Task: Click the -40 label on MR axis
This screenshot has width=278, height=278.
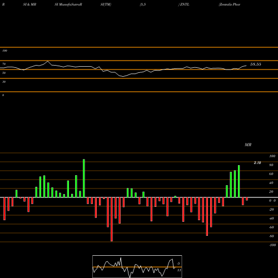Action: [271, 219]
